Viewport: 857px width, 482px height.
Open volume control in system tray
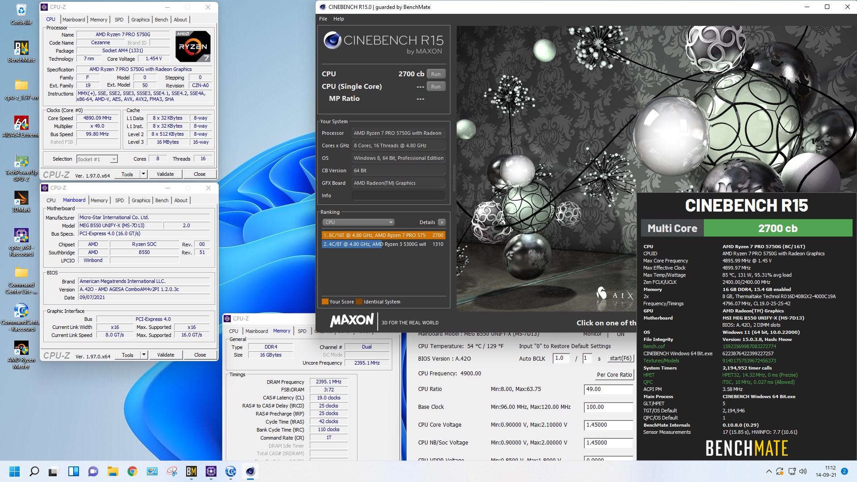(x=803, y=471)
